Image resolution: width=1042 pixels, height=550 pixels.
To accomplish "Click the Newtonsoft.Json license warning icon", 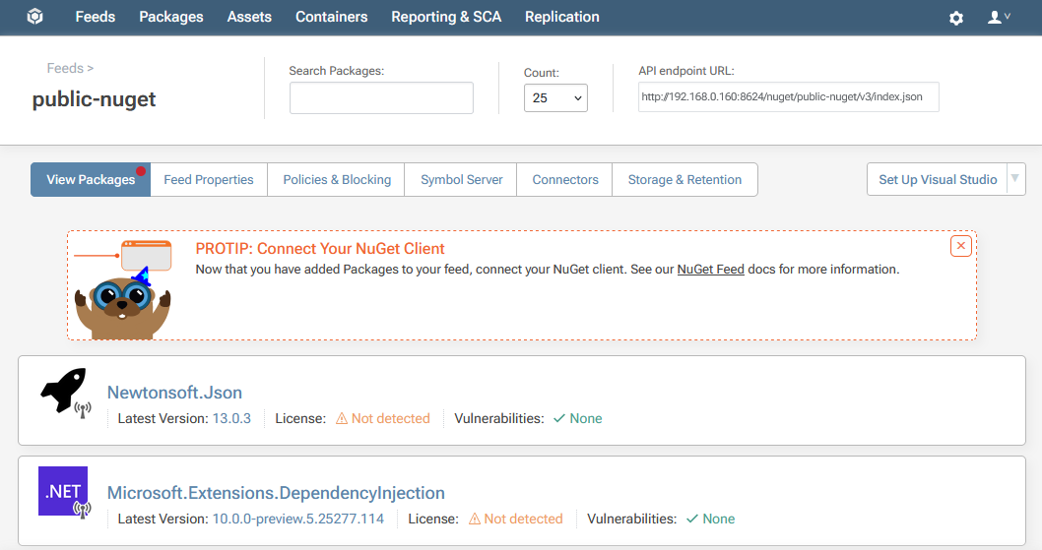I will click(342, 418).
